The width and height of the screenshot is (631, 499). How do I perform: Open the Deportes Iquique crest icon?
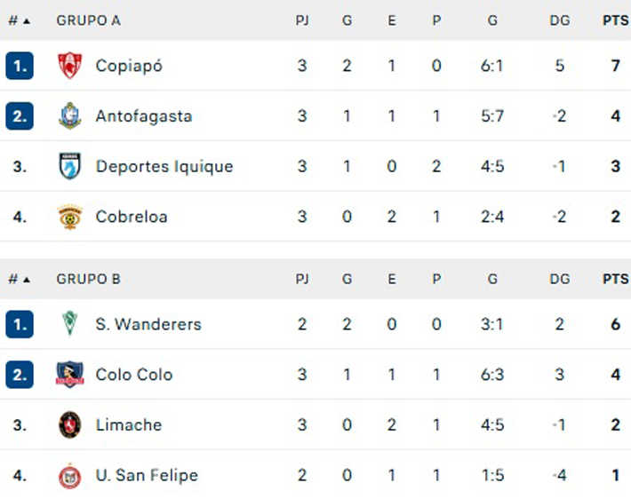point(70,166)
